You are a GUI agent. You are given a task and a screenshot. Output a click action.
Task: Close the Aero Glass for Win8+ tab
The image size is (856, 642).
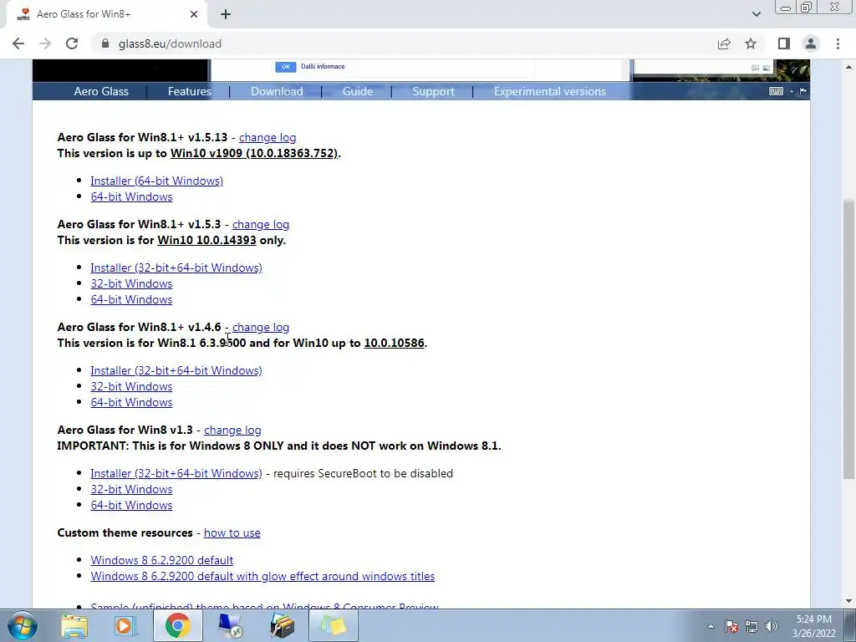tap(194, 14)
